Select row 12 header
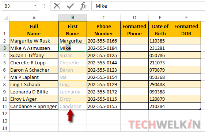Image resolution: width=205 pixels, height=132 pixels. [x=5, y=113]
